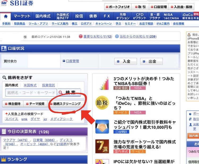Click the blue info notice icon
This screenshot has width=199, height=164.
(x=117, y=36)
